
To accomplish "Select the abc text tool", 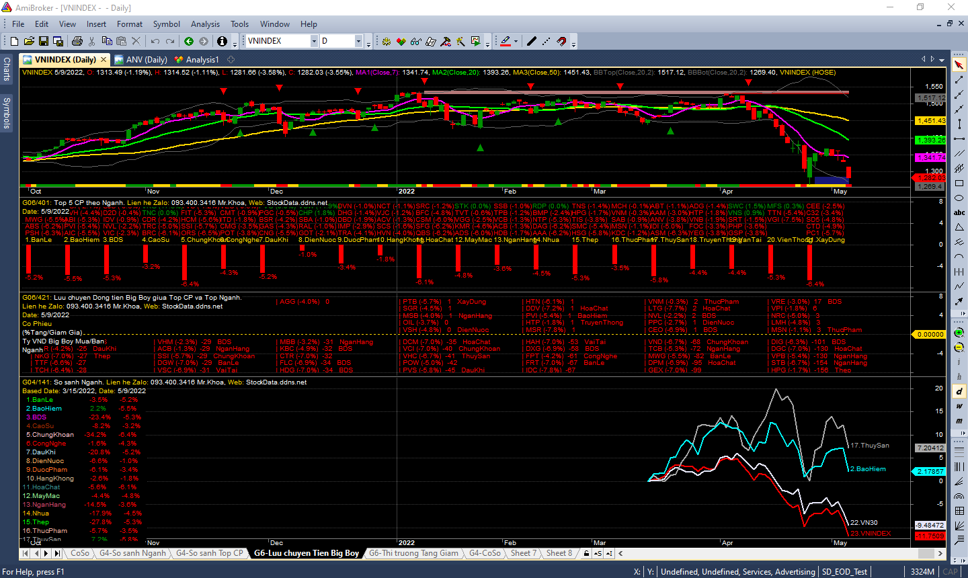I will click(x=959, y=212).
